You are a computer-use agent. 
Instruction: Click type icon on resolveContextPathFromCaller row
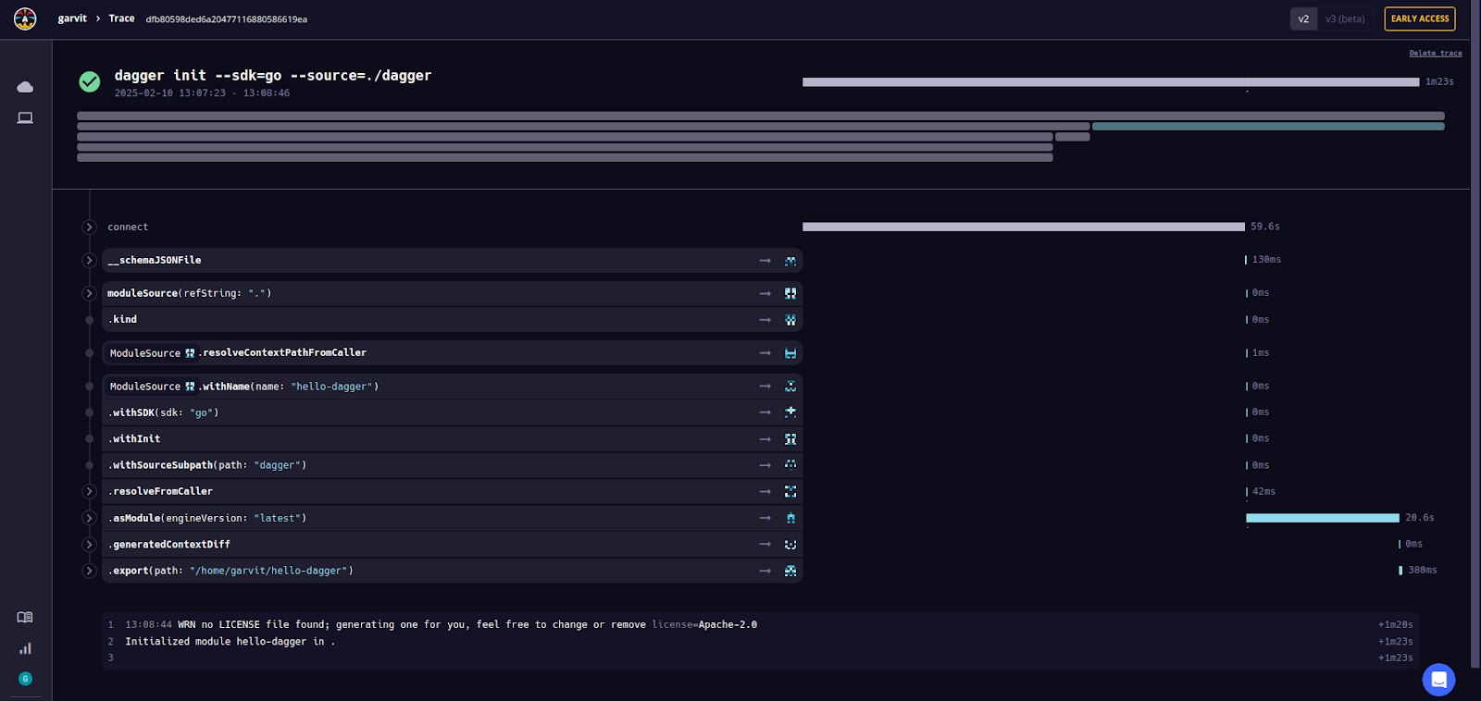point(790,353)
